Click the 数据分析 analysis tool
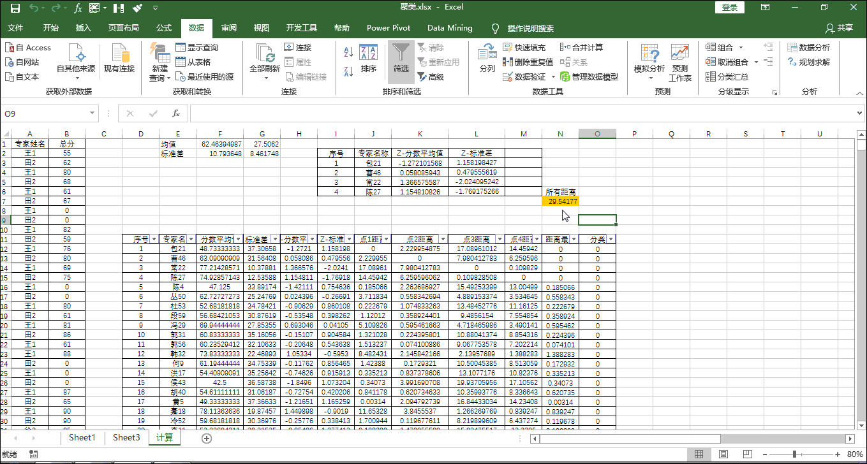Viewport: 867px width, 464px height. [x=804, y=47]
